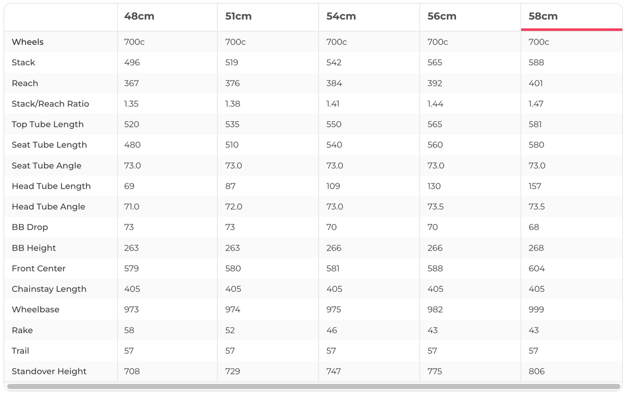Click the 56cm Top Tube Length value 565
The image size is (627, 395).
click(x=435, y=124)
